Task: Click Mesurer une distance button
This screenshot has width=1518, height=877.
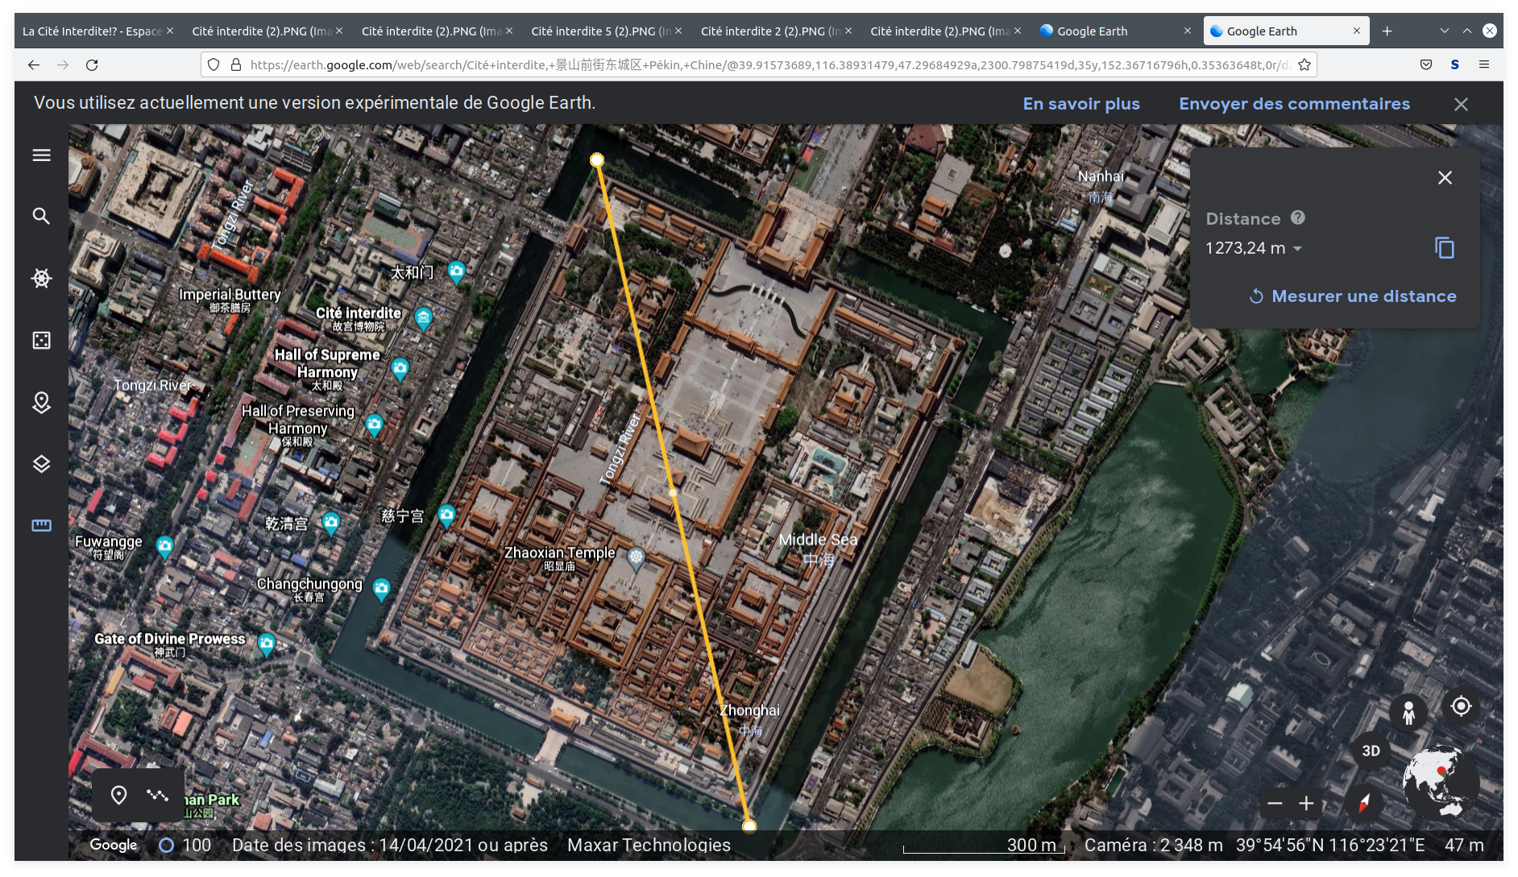Action: [x=1353, y=296]
